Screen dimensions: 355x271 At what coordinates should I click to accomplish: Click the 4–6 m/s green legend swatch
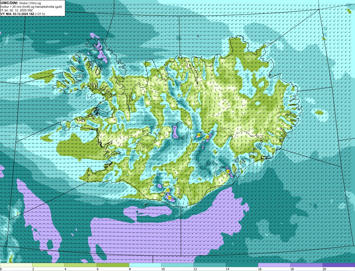click(x=80, y=265)
